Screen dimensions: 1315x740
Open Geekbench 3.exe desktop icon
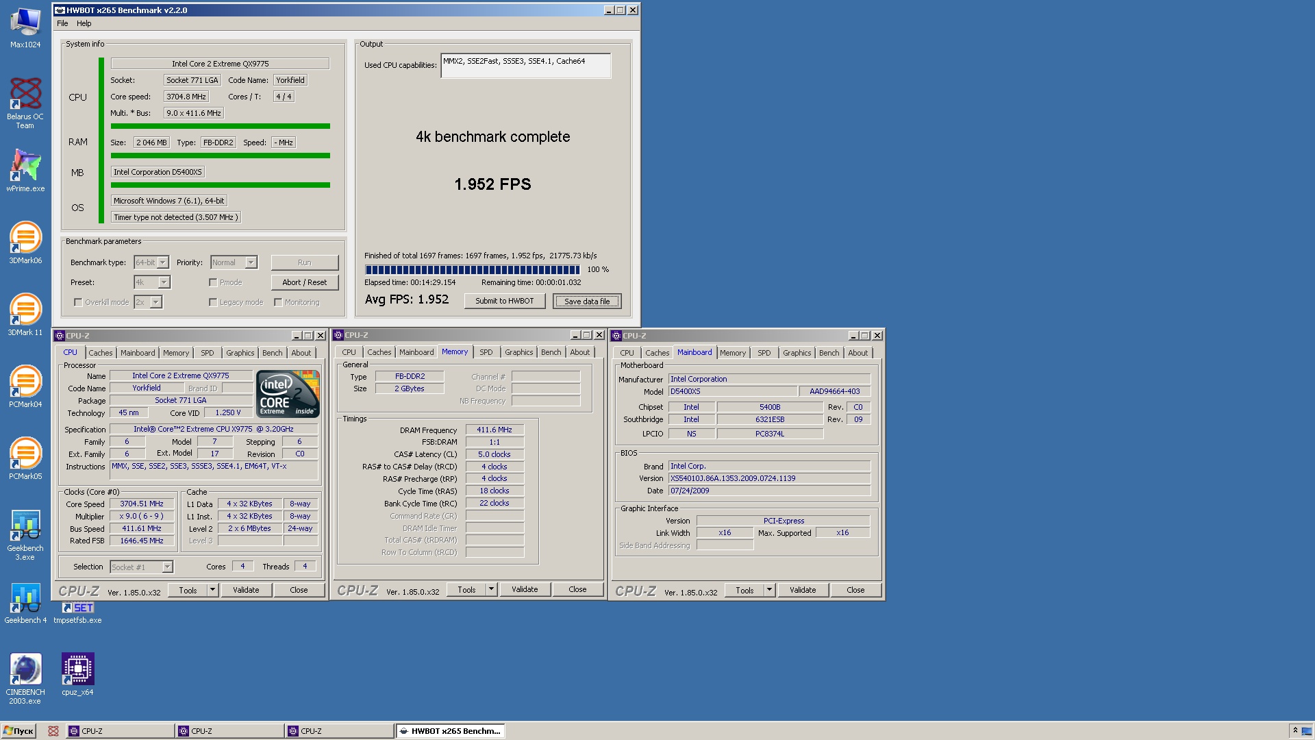click(x=25, y=534)
